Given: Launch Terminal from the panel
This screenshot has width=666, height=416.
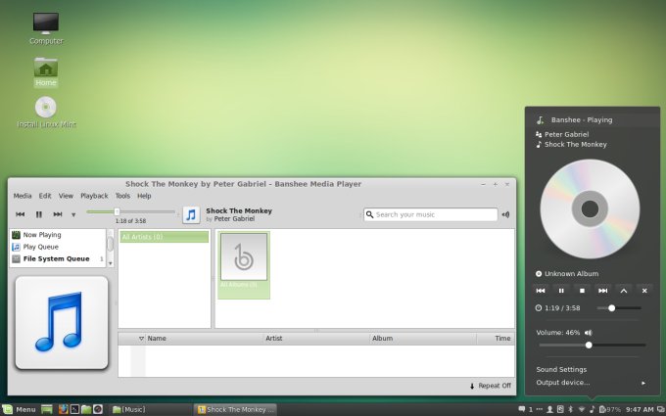Looking at the screenshot, I should [x=74, y=409].
